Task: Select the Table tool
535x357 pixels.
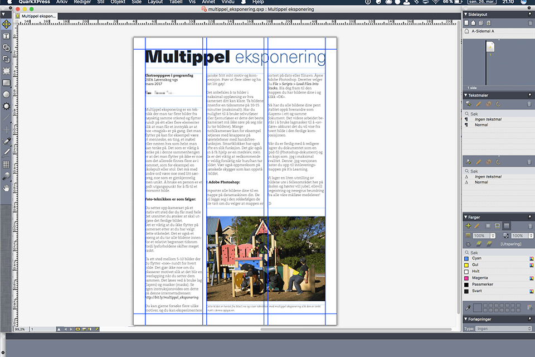Action: [x=6, y=165]
